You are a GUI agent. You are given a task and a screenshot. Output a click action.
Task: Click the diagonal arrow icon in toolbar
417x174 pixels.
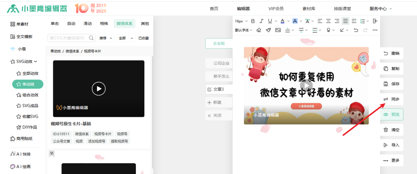342,30
